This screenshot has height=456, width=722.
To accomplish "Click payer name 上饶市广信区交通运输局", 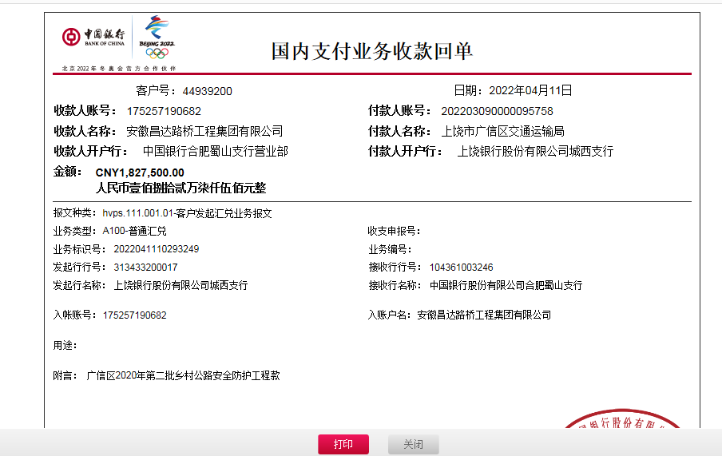I will tap(502, 131).
